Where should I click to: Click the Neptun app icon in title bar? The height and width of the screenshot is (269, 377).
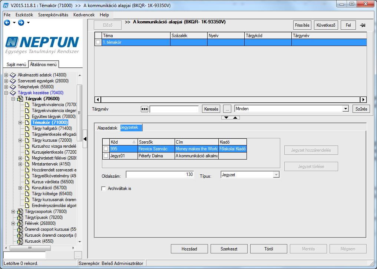[x=6, y=5]
